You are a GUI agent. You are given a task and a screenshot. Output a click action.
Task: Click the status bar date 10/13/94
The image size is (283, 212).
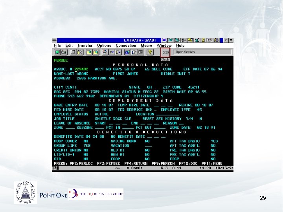[x=224, y=168]
